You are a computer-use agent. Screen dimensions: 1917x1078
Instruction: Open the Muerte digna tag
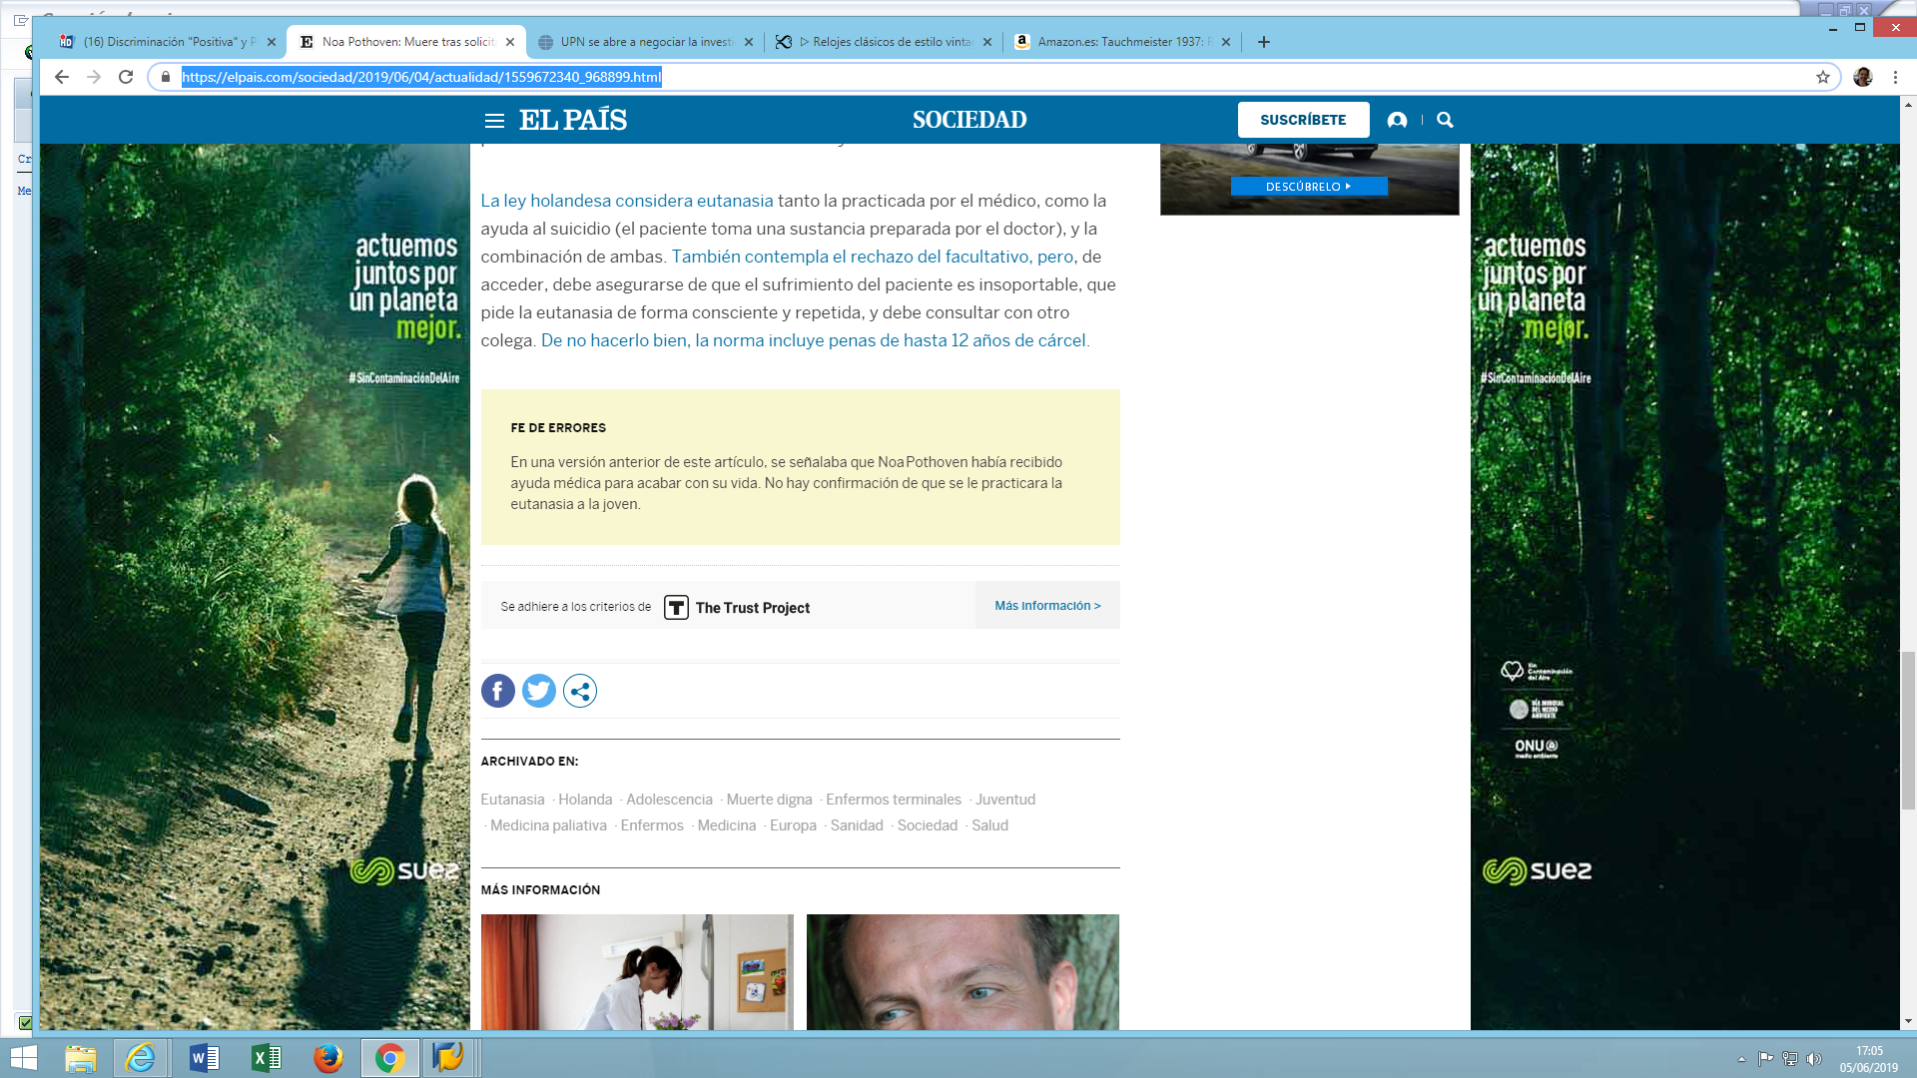pyautogui.click(x=769, y=800)
